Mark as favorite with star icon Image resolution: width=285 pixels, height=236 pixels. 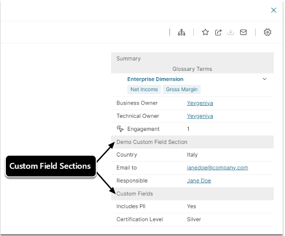coord(205,32)
